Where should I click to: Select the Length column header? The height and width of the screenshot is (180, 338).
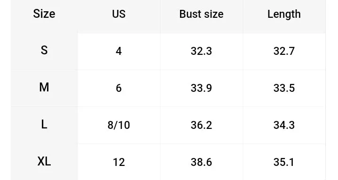[x=284, y=15]
